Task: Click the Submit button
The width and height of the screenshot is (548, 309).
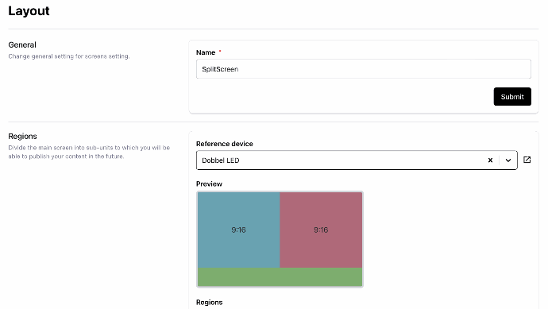Action: click(x=512, y=96)
